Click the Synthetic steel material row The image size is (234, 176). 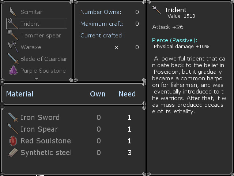[73, 153]
